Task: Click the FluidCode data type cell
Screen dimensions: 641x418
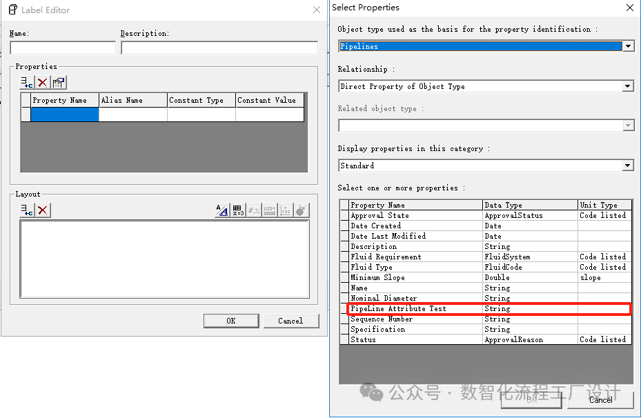Action: [x=530, y=267]
